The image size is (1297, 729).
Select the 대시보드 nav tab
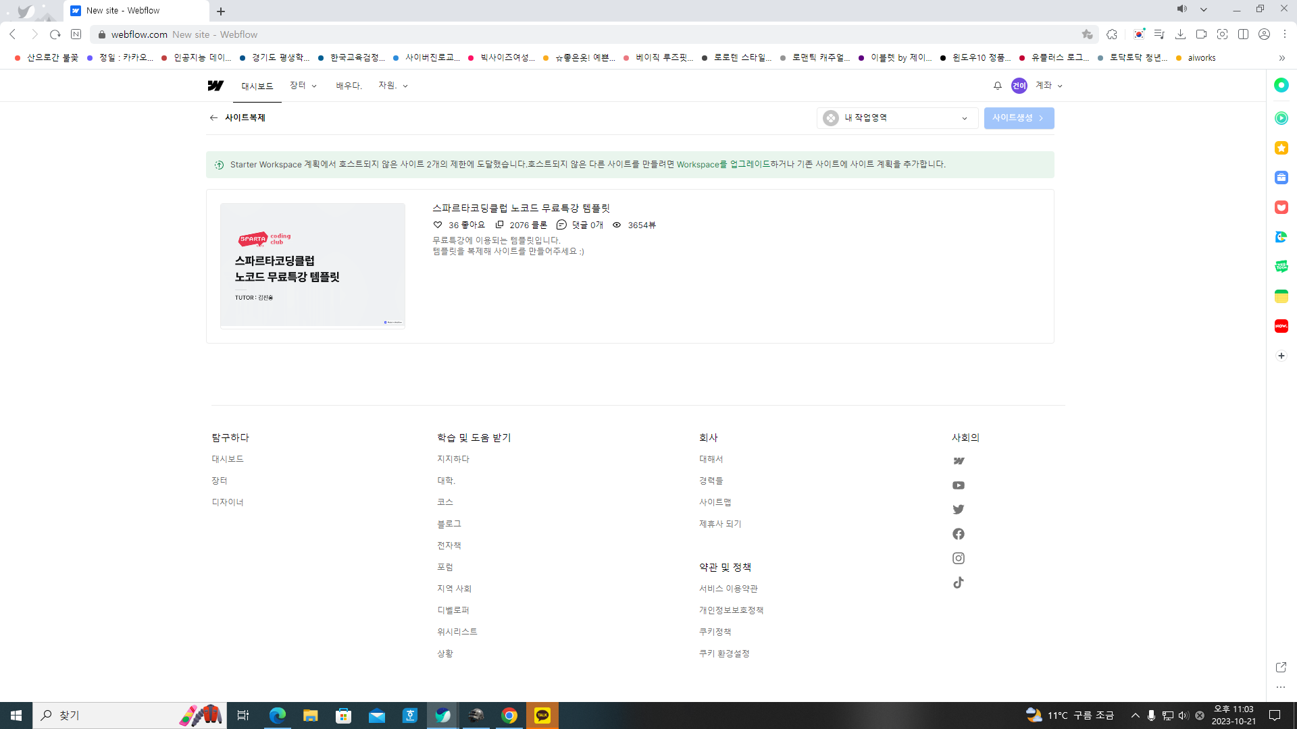257,86
